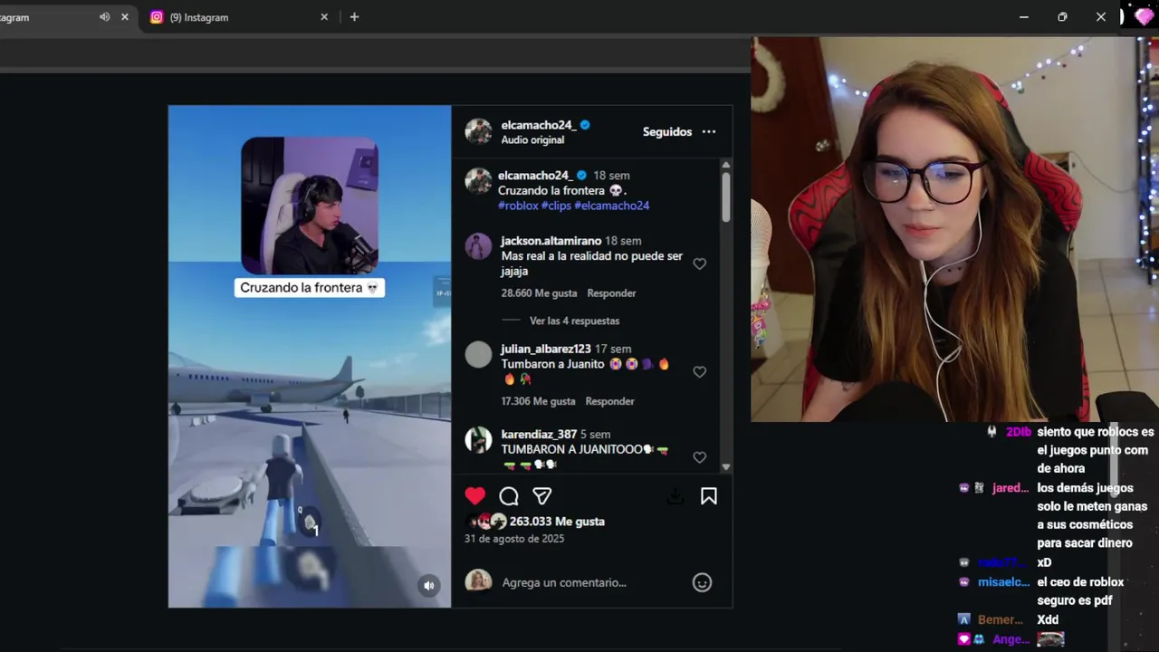This screenshot has width=1159, height=652.
Task: Open karendiaz_387 username link
Action: pyautogui.click(x=539, y=435)
